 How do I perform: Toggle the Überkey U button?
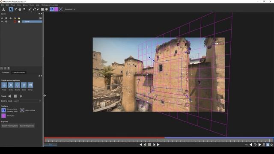click(x=271, y=145)
